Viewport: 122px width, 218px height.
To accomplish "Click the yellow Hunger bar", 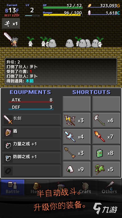I will pos(63,15).
